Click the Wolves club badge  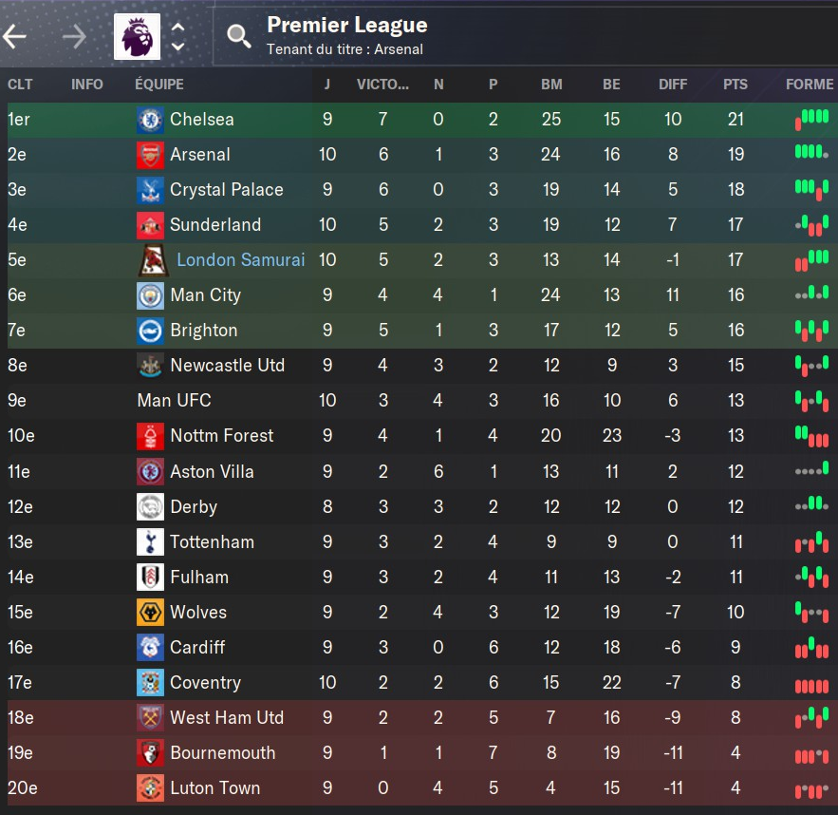(150, 613)
